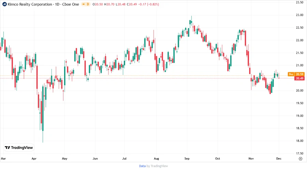Click the 22.00 price axis label
This screenshot has height=170, width=307.
pos(299,40)
